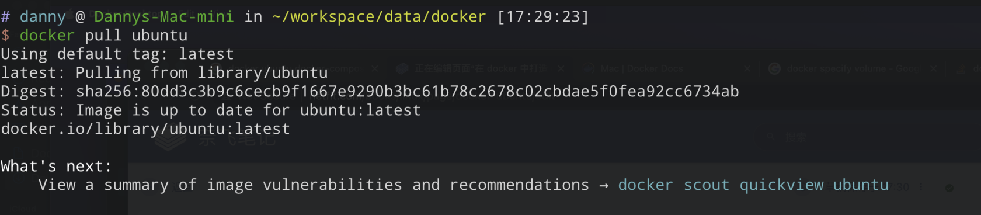This screenshot has height=215, width=981.
Task: Click the red $ prompt symbol
Action: pos(5,35)
